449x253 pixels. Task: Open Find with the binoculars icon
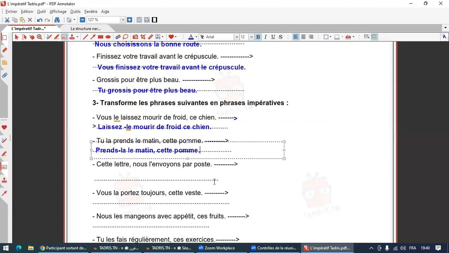(x=57, y=20)
